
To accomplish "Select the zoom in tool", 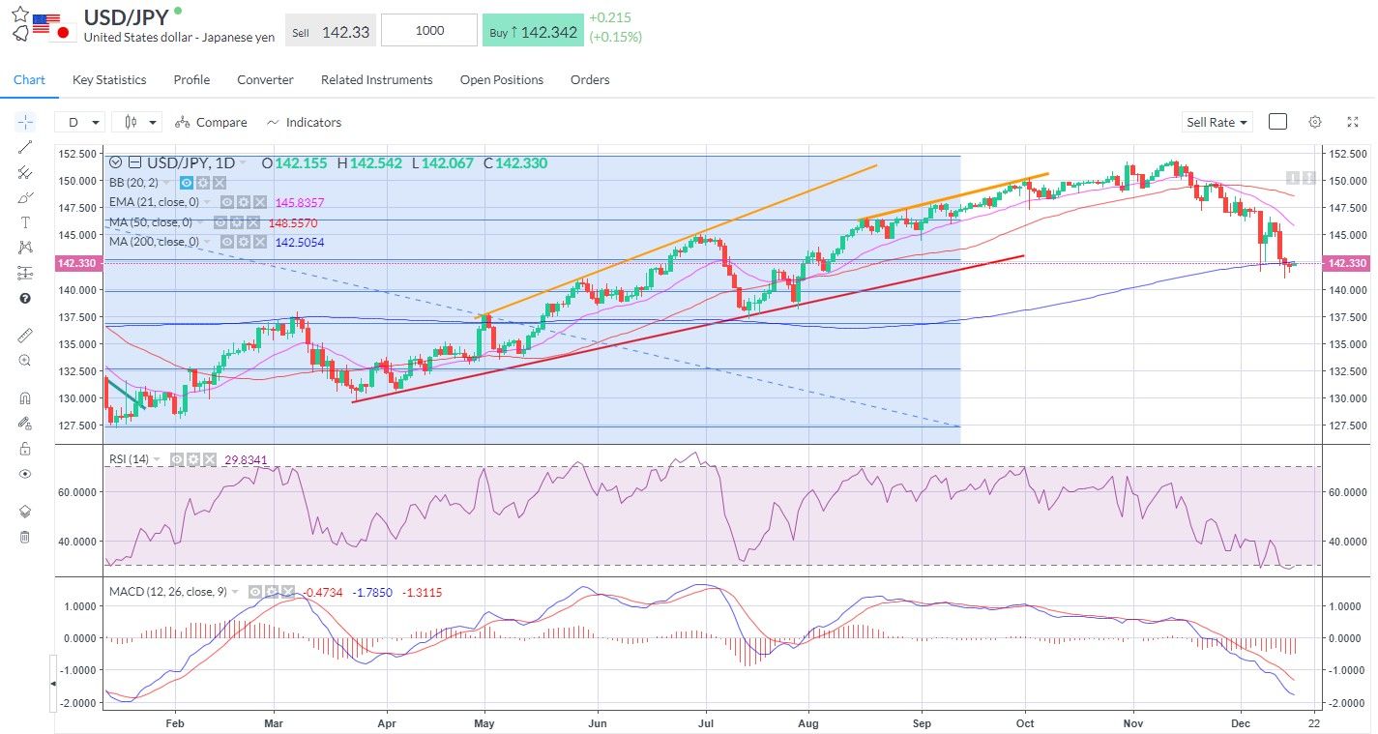I will (x=25, y=360).
